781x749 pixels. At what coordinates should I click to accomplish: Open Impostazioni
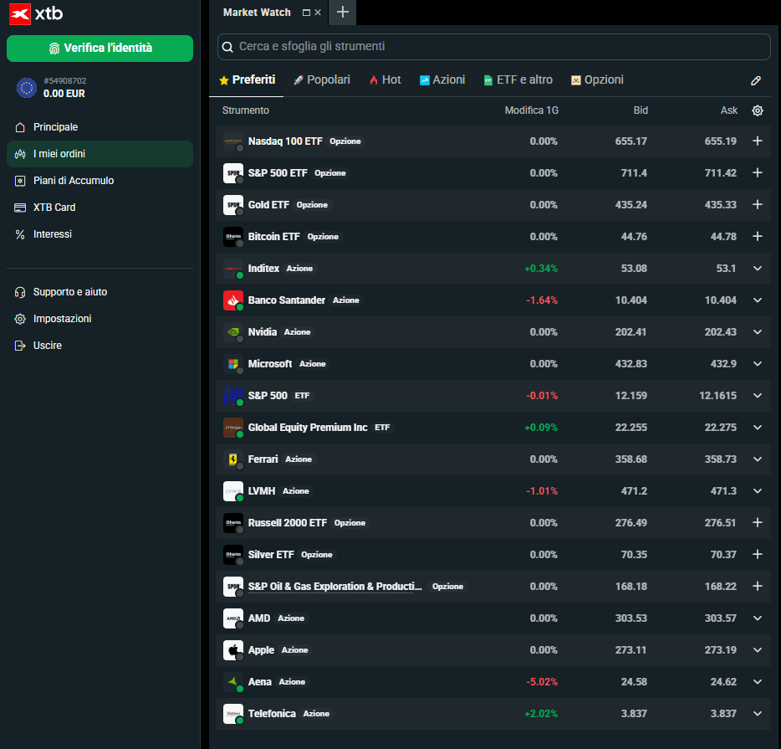coord(100,319)
